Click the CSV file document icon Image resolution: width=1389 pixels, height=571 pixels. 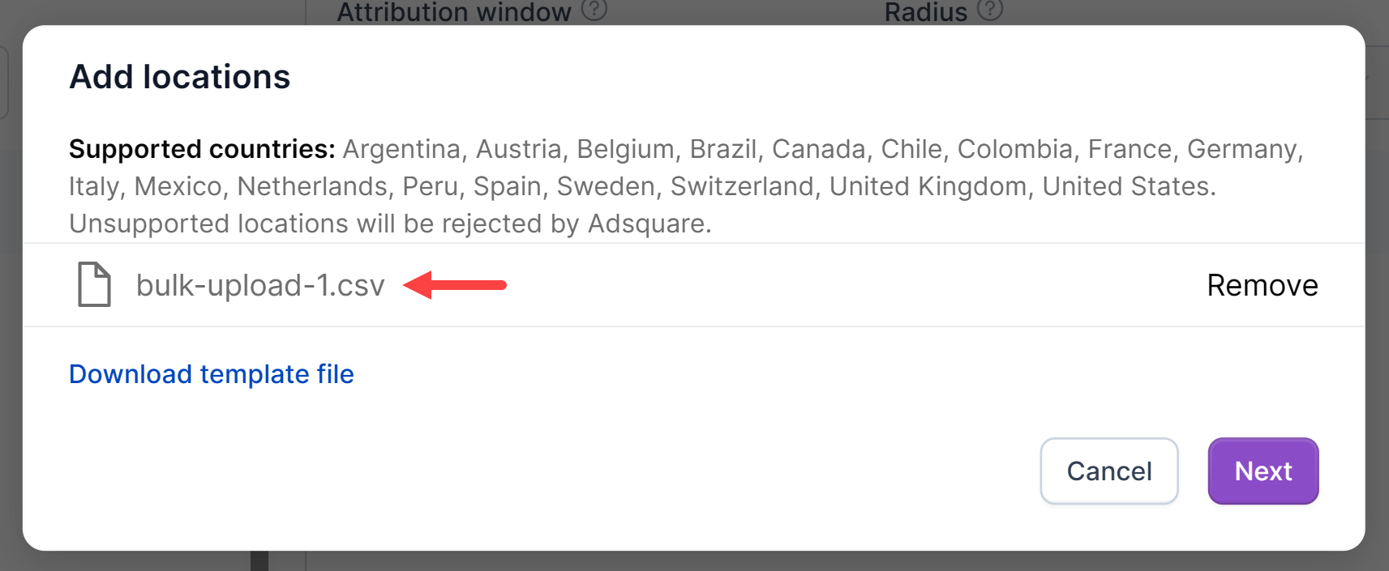coord(94,284)
